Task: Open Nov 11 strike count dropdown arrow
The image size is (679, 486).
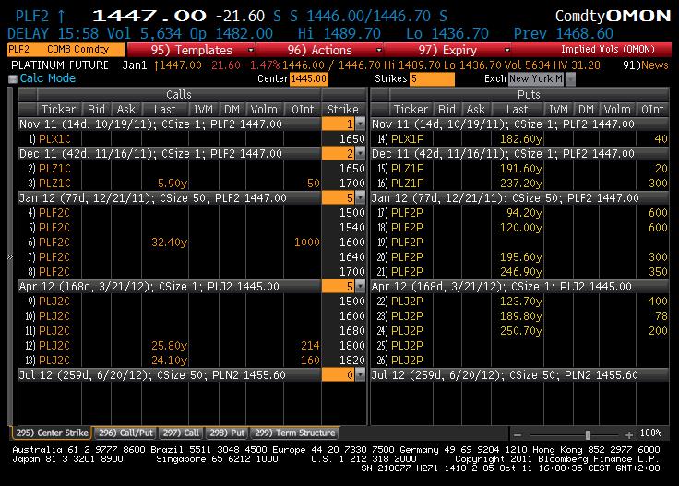Action: tap(361, 124)
